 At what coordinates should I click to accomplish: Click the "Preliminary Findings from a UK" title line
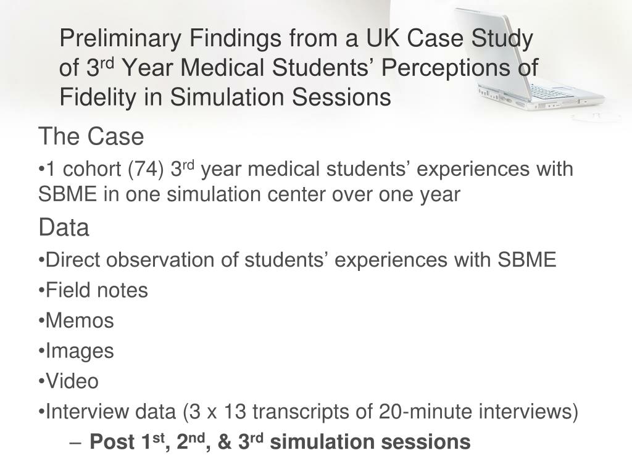click(296, 39)
